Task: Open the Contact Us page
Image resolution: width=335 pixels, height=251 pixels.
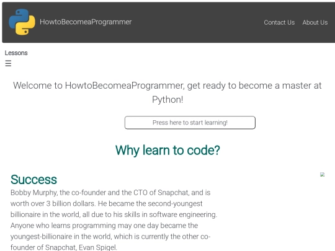Action: tap(279, 22)
